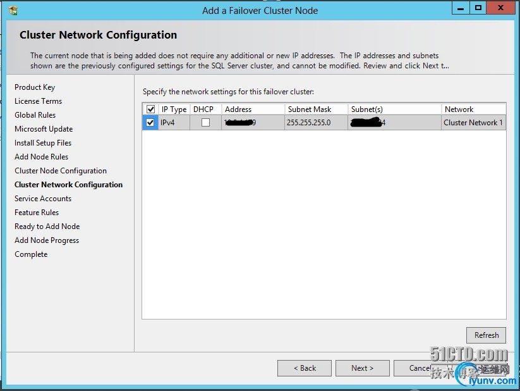Click the Cluster Network 1 cell
The width and height of the screenshot is (520, 391).
[474, 123]
